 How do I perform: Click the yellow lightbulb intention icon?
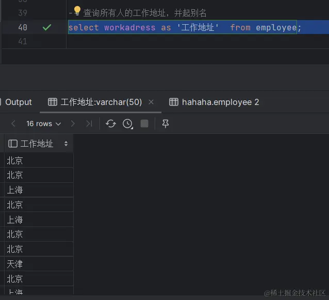(77, 11)
